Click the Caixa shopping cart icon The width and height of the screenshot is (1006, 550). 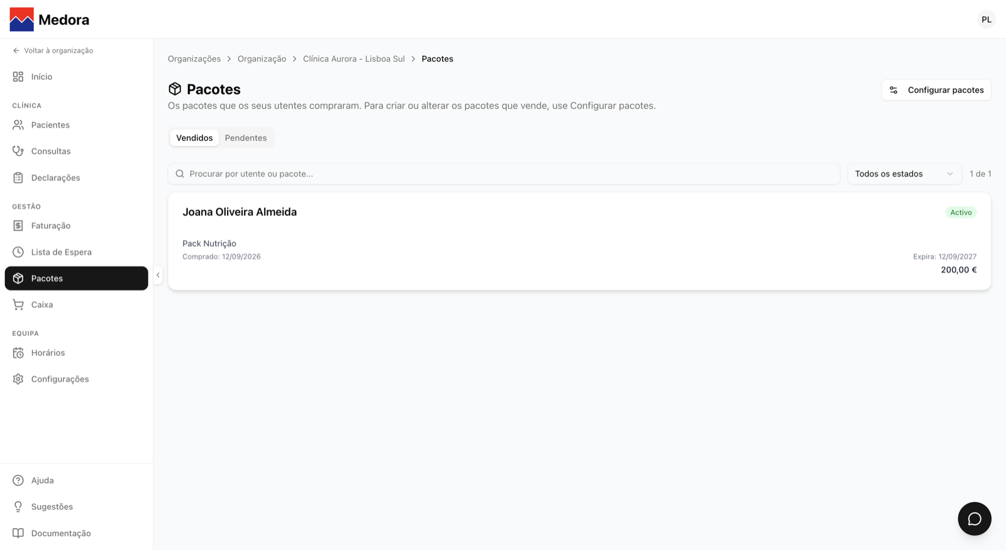point(18,305)
